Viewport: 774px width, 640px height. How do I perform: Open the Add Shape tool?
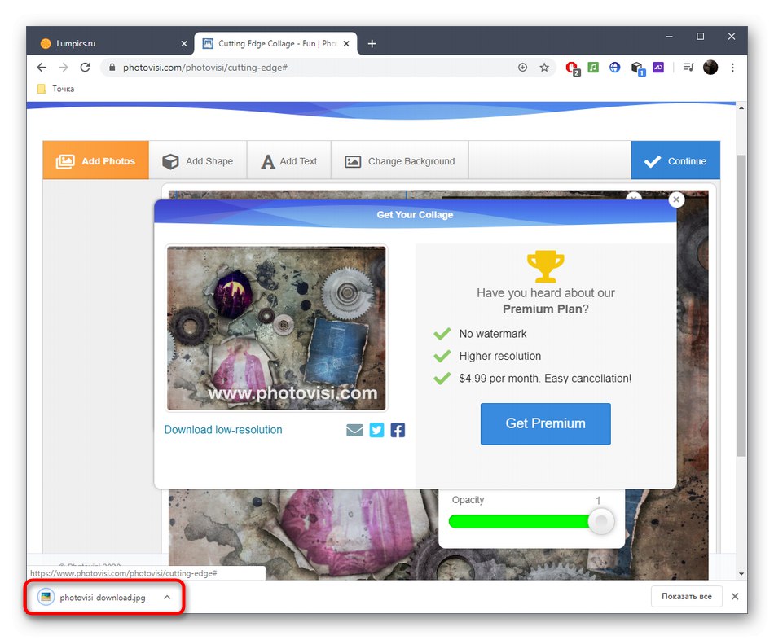[x=198, y=160]
